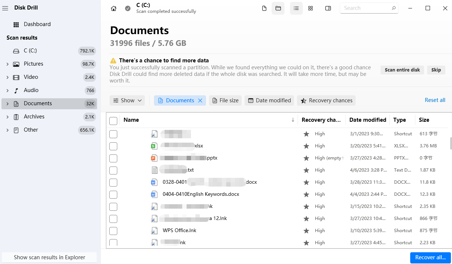Screen dimensions: 452x264
Task: Open the hamburger menu
Action: (x=5, y=8)
